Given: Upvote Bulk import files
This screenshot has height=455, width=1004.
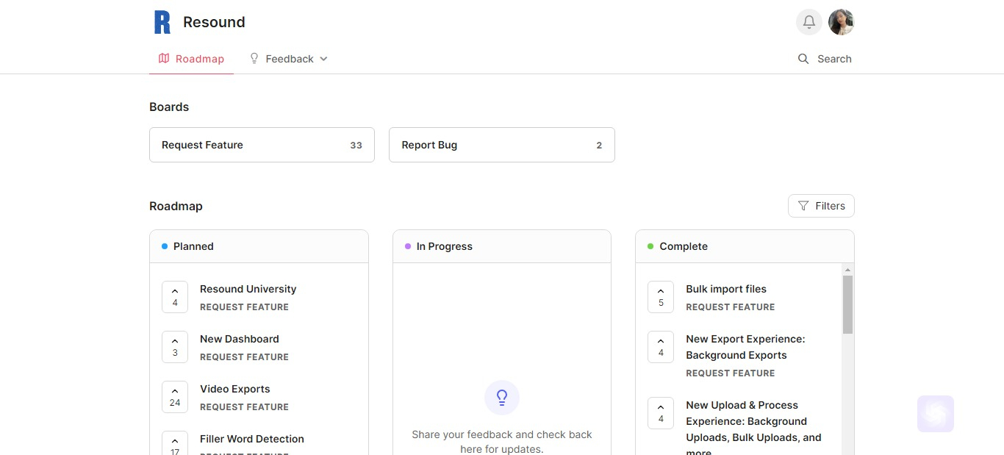Looking at the screenshot, I should tap(661, 297).
